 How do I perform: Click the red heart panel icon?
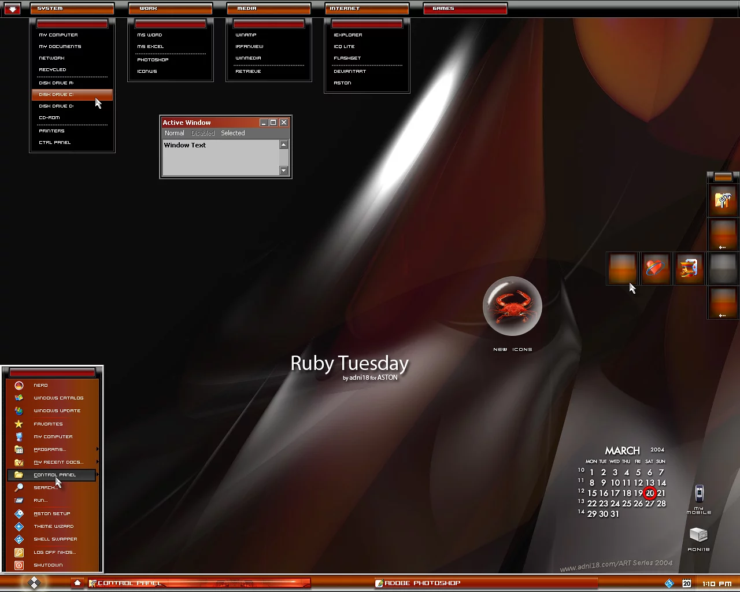(655, 268)
